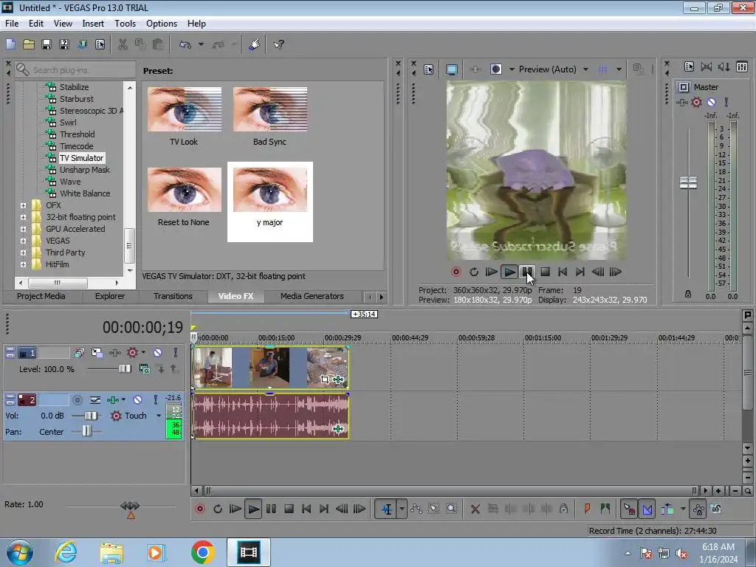The height and width of the screenshot is (567, 756).
Task: Expand the Third Party folder
Action: pos(23,252)
